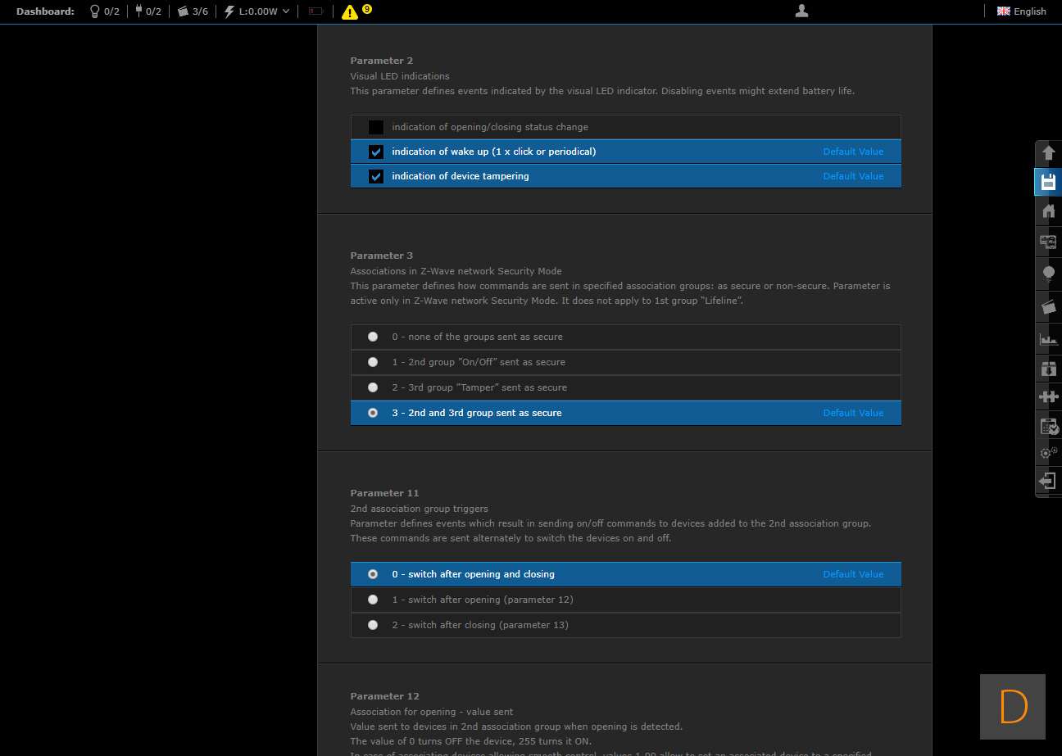Click the orange D button at bottom right

pyautogui.click(x=1013, y=707)
